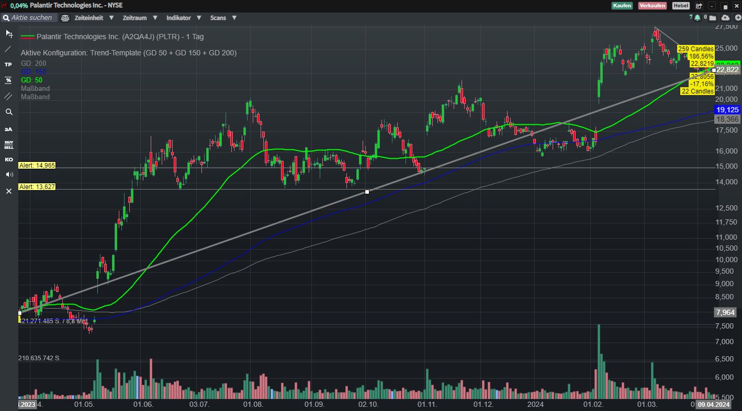Click the 19,125 blue GD price tag
742x411 pixels.
(727, 110)
